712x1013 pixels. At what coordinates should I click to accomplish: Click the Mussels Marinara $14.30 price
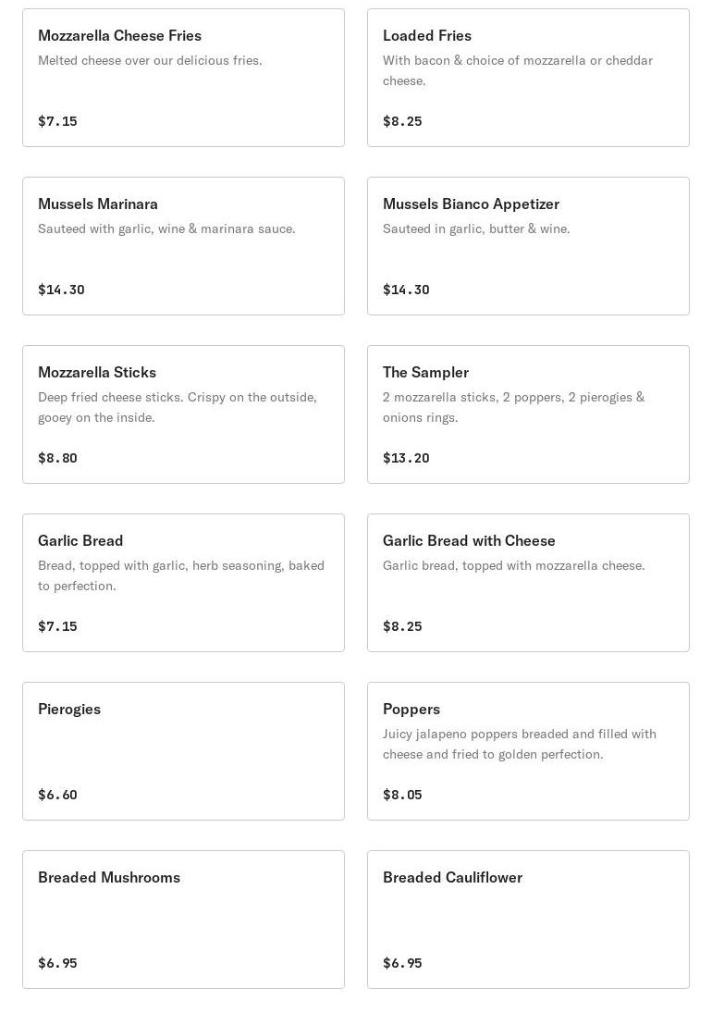(61, 290)
